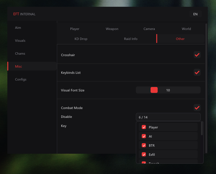This screenshot has height=174, width=216.
Task: Disable the Keybinds List checkbox
Action: [197, 72]
